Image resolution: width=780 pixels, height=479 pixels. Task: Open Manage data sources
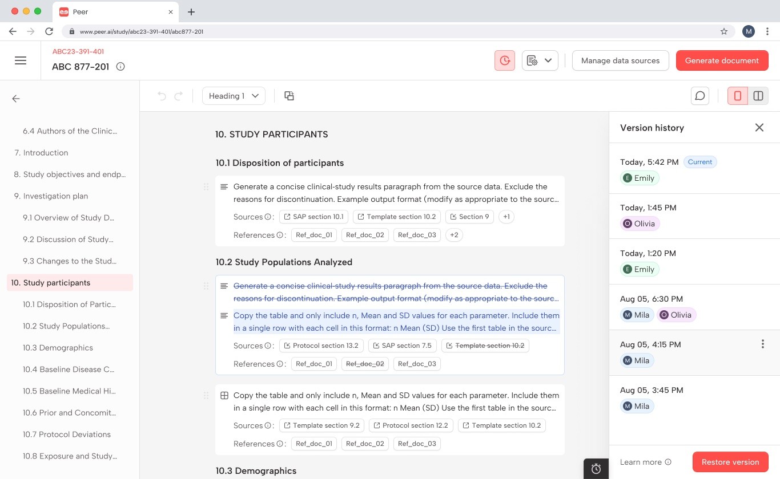point(620,60)
